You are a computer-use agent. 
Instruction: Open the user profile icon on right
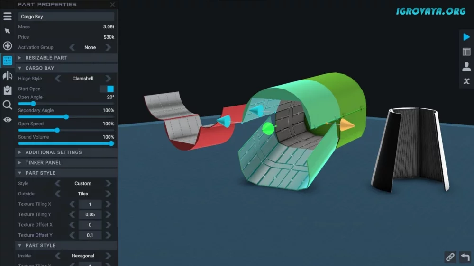466,67
